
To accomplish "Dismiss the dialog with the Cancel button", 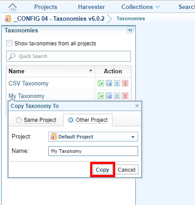I will pyautogui.click(x=126, y=169).
